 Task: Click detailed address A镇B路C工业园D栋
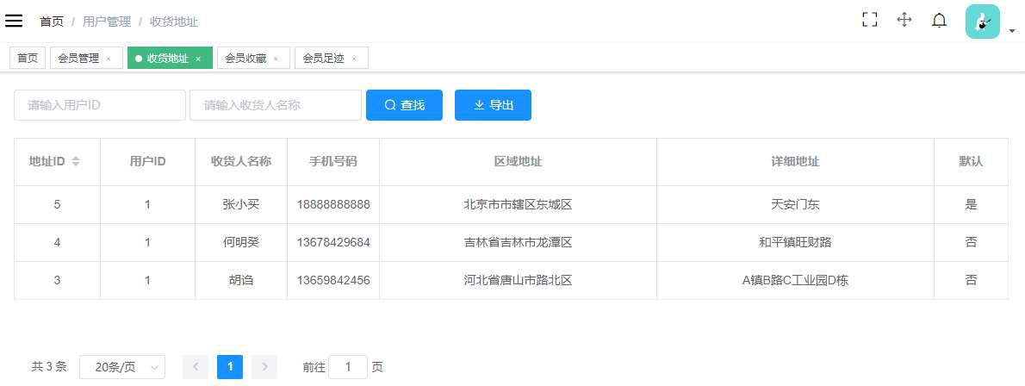tap(796, 280)
